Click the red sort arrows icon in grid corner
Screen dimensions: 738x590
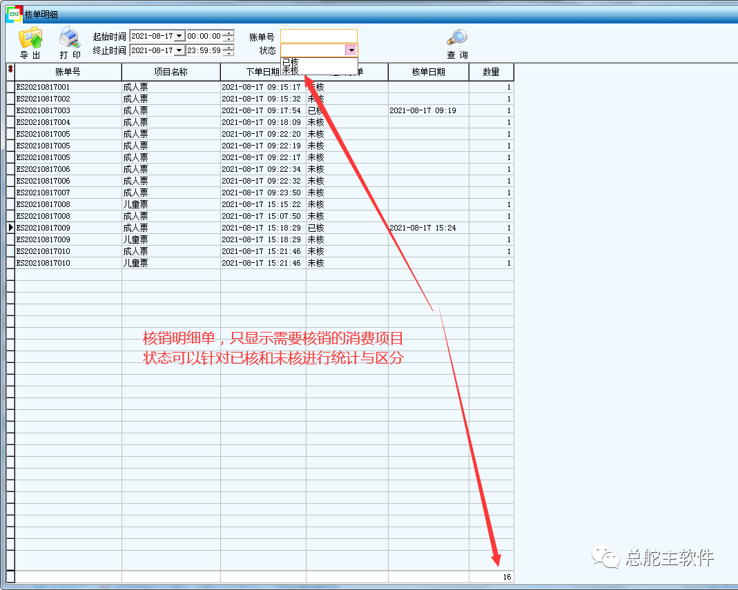[x=10, y=69]
